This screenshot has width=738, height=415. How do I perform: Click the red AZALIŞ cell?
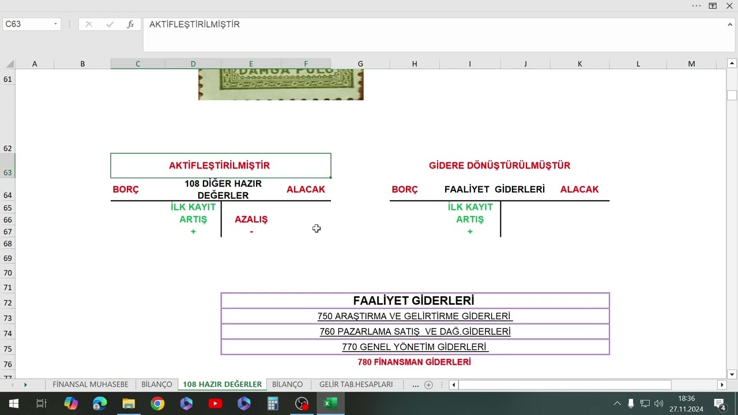(x=251, y=220)
